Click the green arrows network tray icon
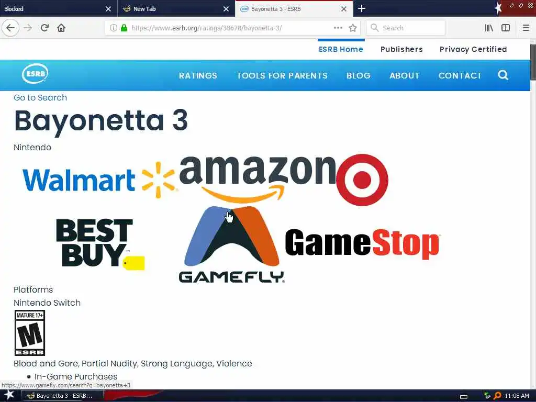This screenshot has height=402, width=536. point(487,396)
